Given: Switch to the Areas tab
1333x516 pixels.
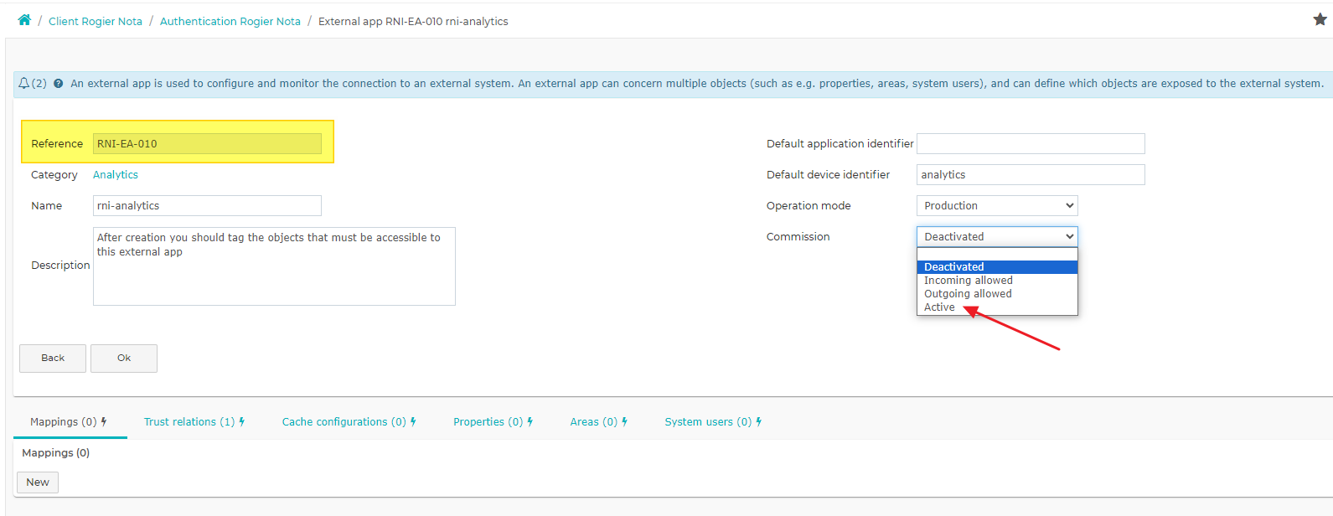Looking at the screenshot, I should point(599,422).
